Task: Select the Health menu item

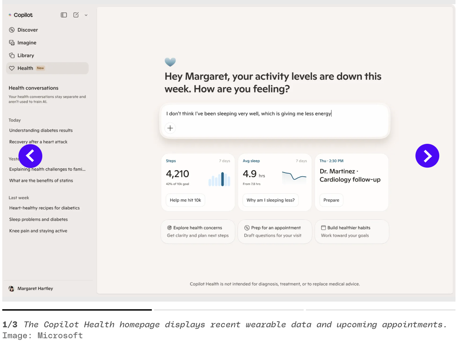Action: coord(47,68)
